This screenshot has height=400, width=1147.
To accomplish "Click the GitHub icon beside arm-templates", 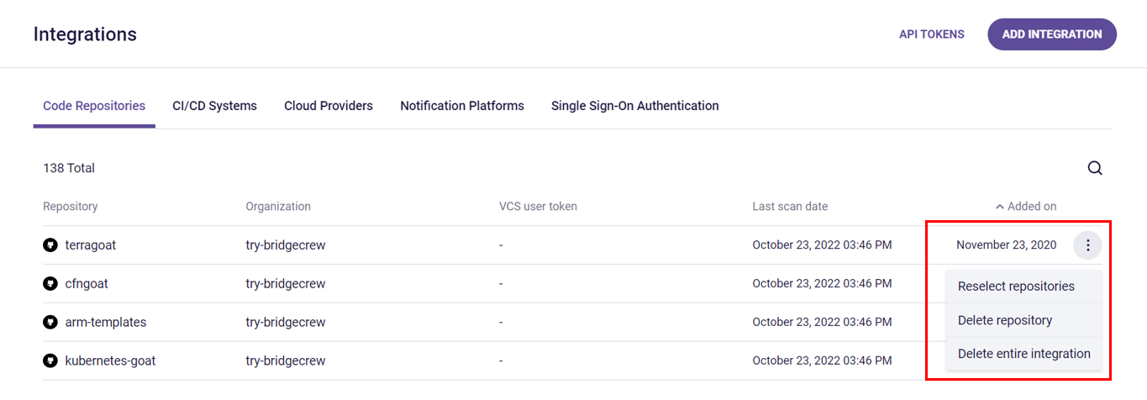I will point(50,323).
